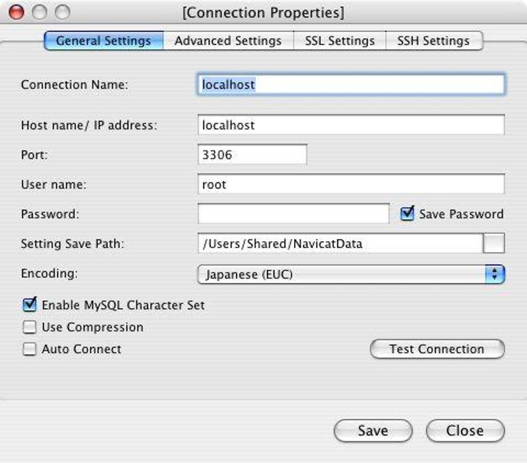Image resolution: width=527 pixels, height=463 pixels.
Task: Focus the Connection Name text field
Action: pyautogui.click(x=351, y=84)
